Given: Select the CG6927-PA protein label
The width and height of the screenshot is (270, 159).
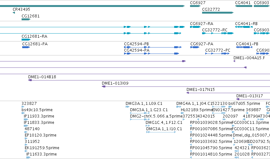Looking at the screenshot, I should click(202, 44).
